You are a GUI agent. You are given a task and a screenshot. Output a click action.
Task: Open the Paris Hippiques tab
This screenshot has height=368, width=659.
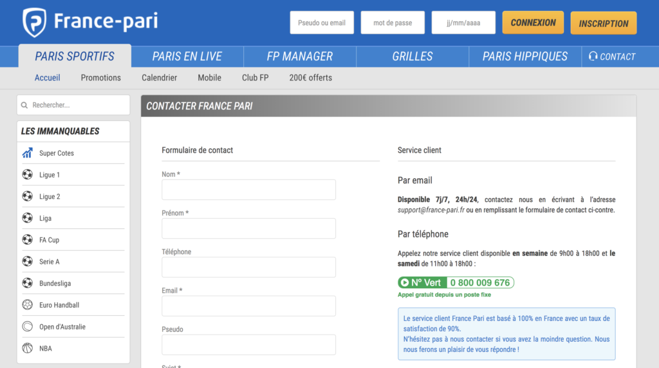tap(525, 56)
